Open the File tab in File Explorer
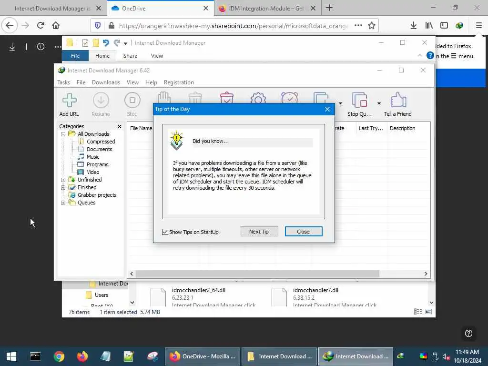This screenshot has height=366, width=488. [75, 56]
